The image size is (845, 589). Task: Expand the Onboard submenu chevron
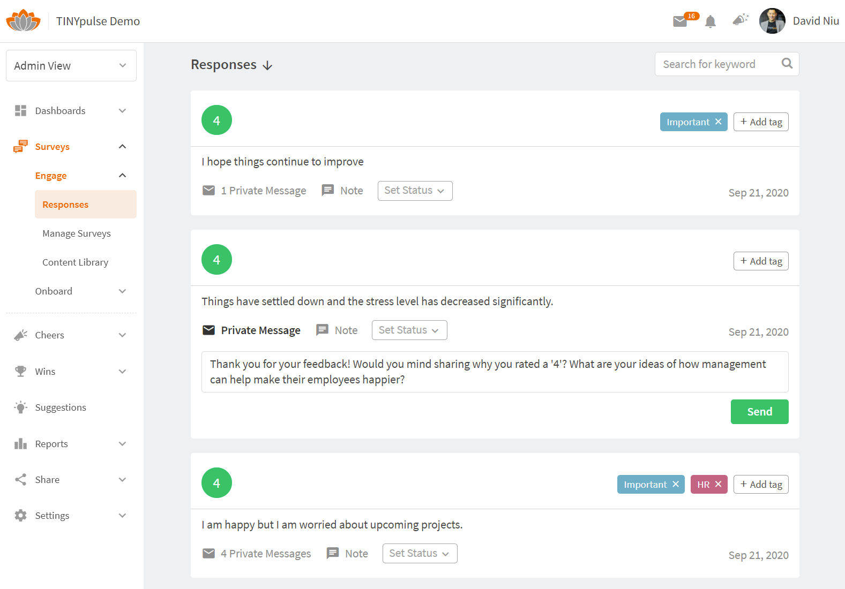click(122, 291)
